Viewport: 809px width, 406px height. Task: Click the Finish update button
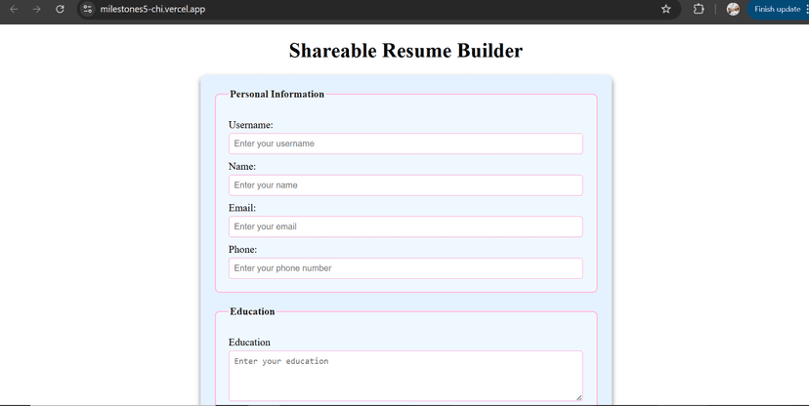pos(777,10)
